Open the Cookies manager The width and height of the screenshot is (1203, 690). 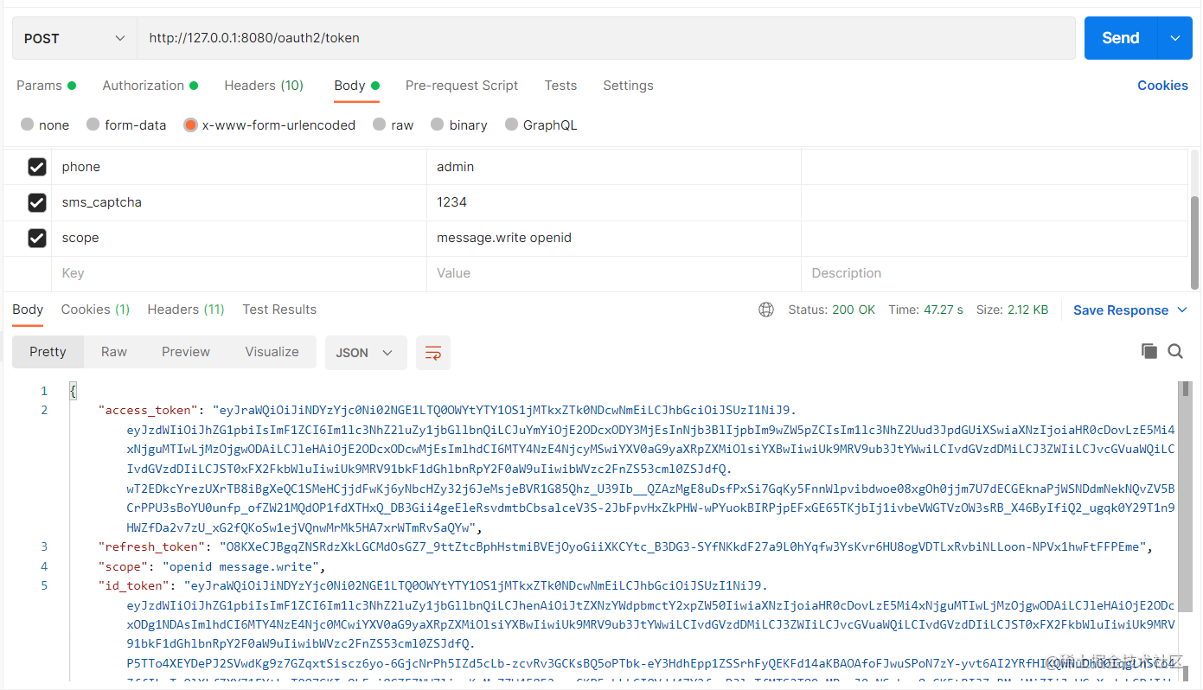[x=1162, y=85]
